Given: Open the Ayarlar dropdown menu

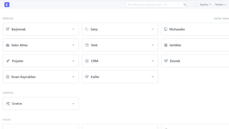Looking at the screenshot, I should (205, 5).
